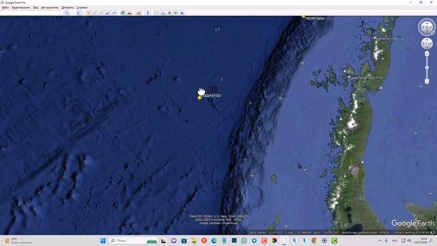Toggle the sidebar panel toolbar icon
The width and height of the screenshot is (437, 246).
point(79,13)
